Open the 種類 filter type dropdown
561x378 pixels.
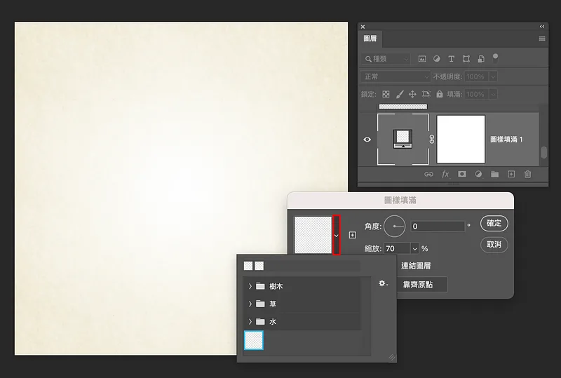[x=385, y=59]
